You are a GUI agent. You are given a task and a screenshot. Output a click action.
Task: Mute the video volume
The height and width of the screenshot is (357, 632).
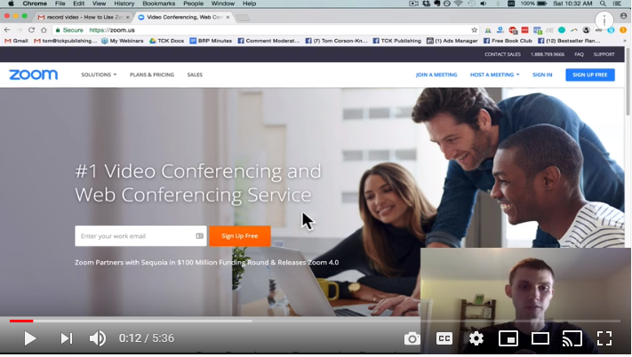pos(98,338)
